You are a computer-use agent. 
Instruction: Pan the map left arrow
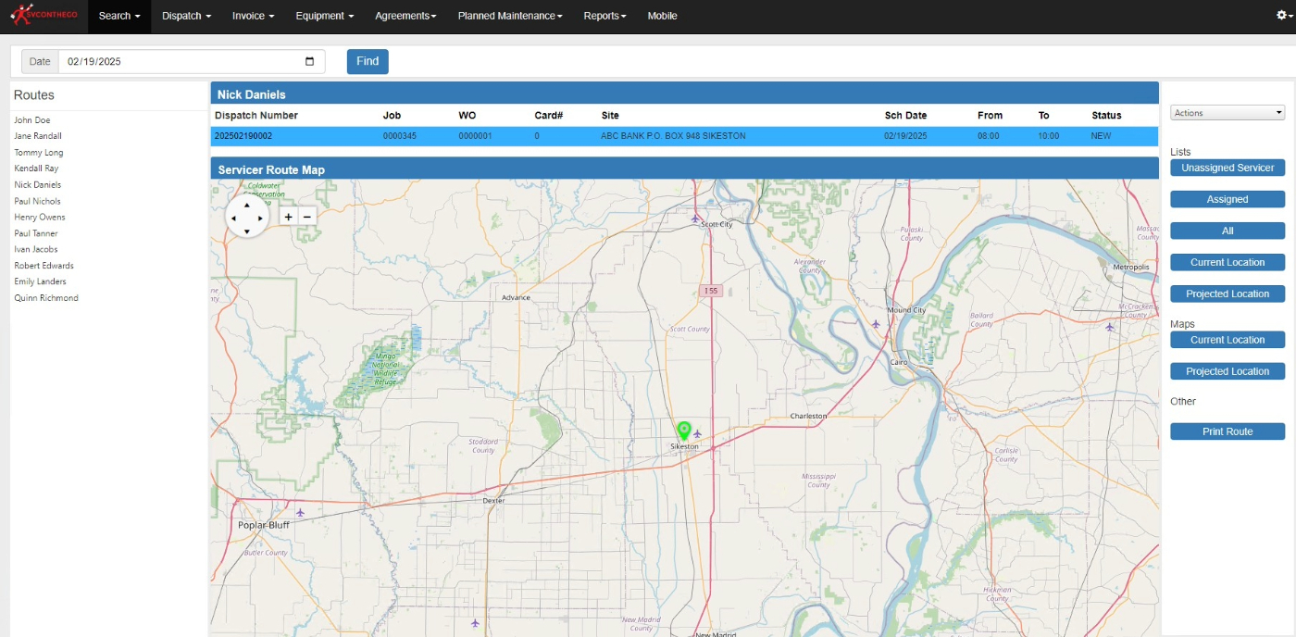click(x=233, y=218)
